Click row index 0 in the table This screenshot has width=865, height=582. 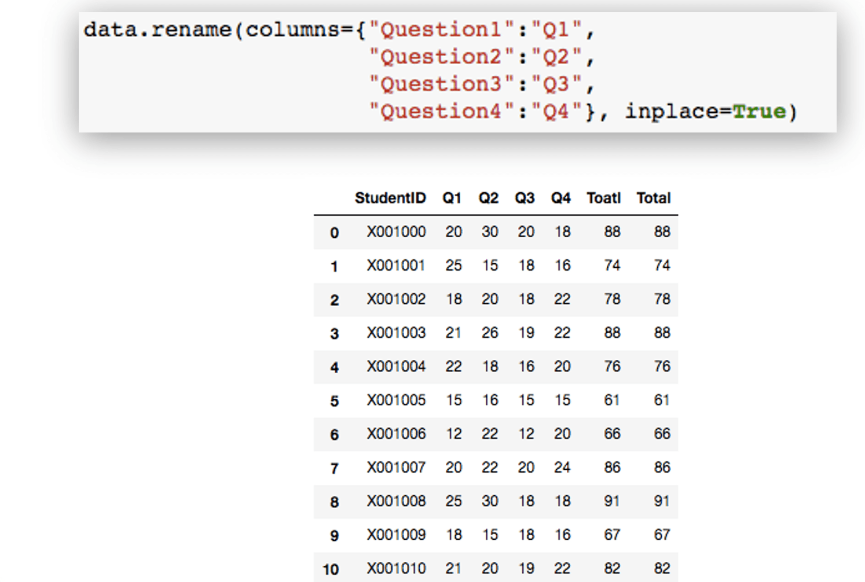334,233
